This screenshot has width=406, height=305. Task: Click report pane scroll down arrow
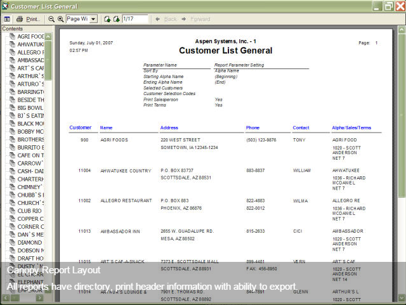402,298
